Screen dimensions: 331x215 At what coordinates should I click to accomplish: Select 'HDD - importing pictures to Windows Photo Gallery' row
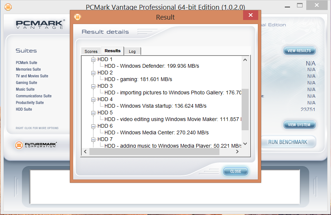173,93
